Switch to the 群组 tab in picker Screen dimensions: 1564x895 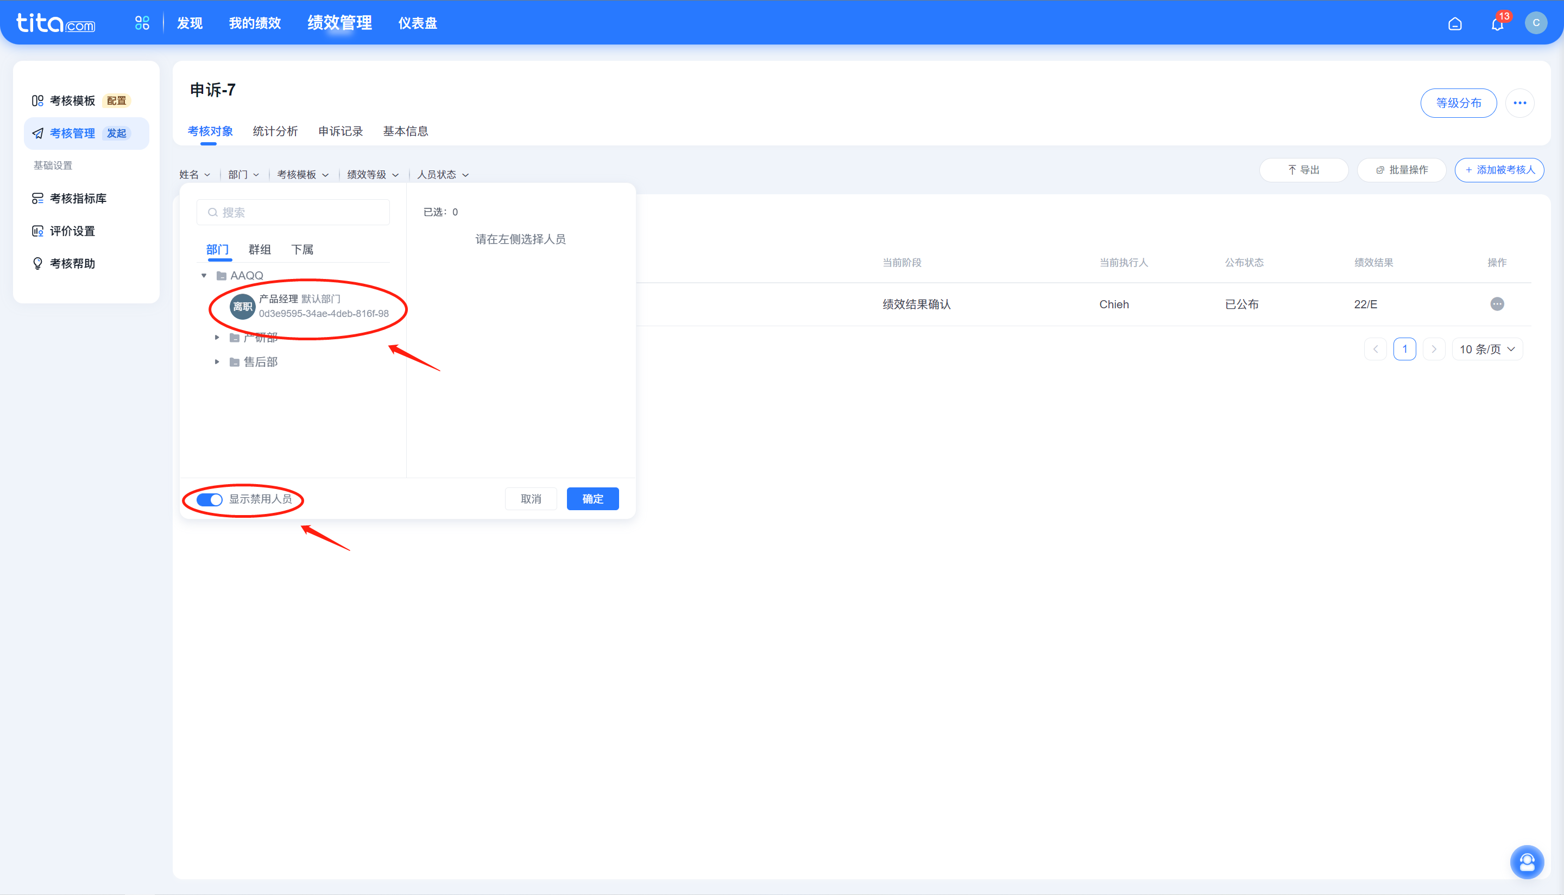[x=260, y=250]
